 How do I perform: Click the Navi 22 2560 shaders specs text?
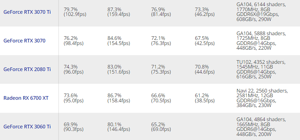coord(262,98)
